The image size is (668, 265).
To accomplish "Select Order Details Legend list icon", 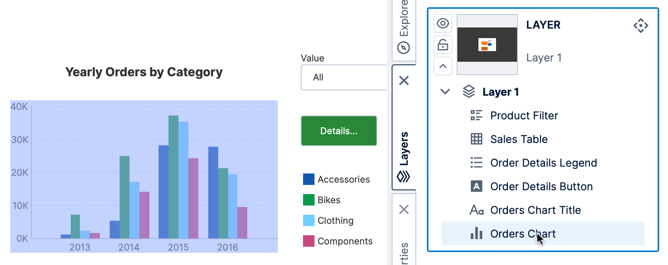I will [x=477, y=163].
